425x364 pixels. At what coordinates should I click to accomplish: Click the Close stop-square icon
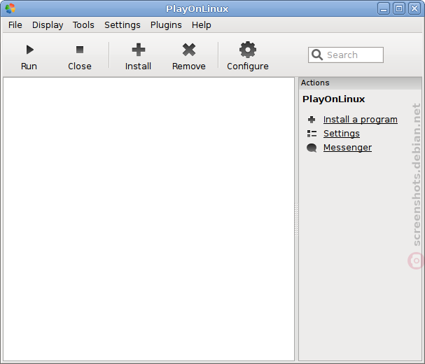point(80,50)
